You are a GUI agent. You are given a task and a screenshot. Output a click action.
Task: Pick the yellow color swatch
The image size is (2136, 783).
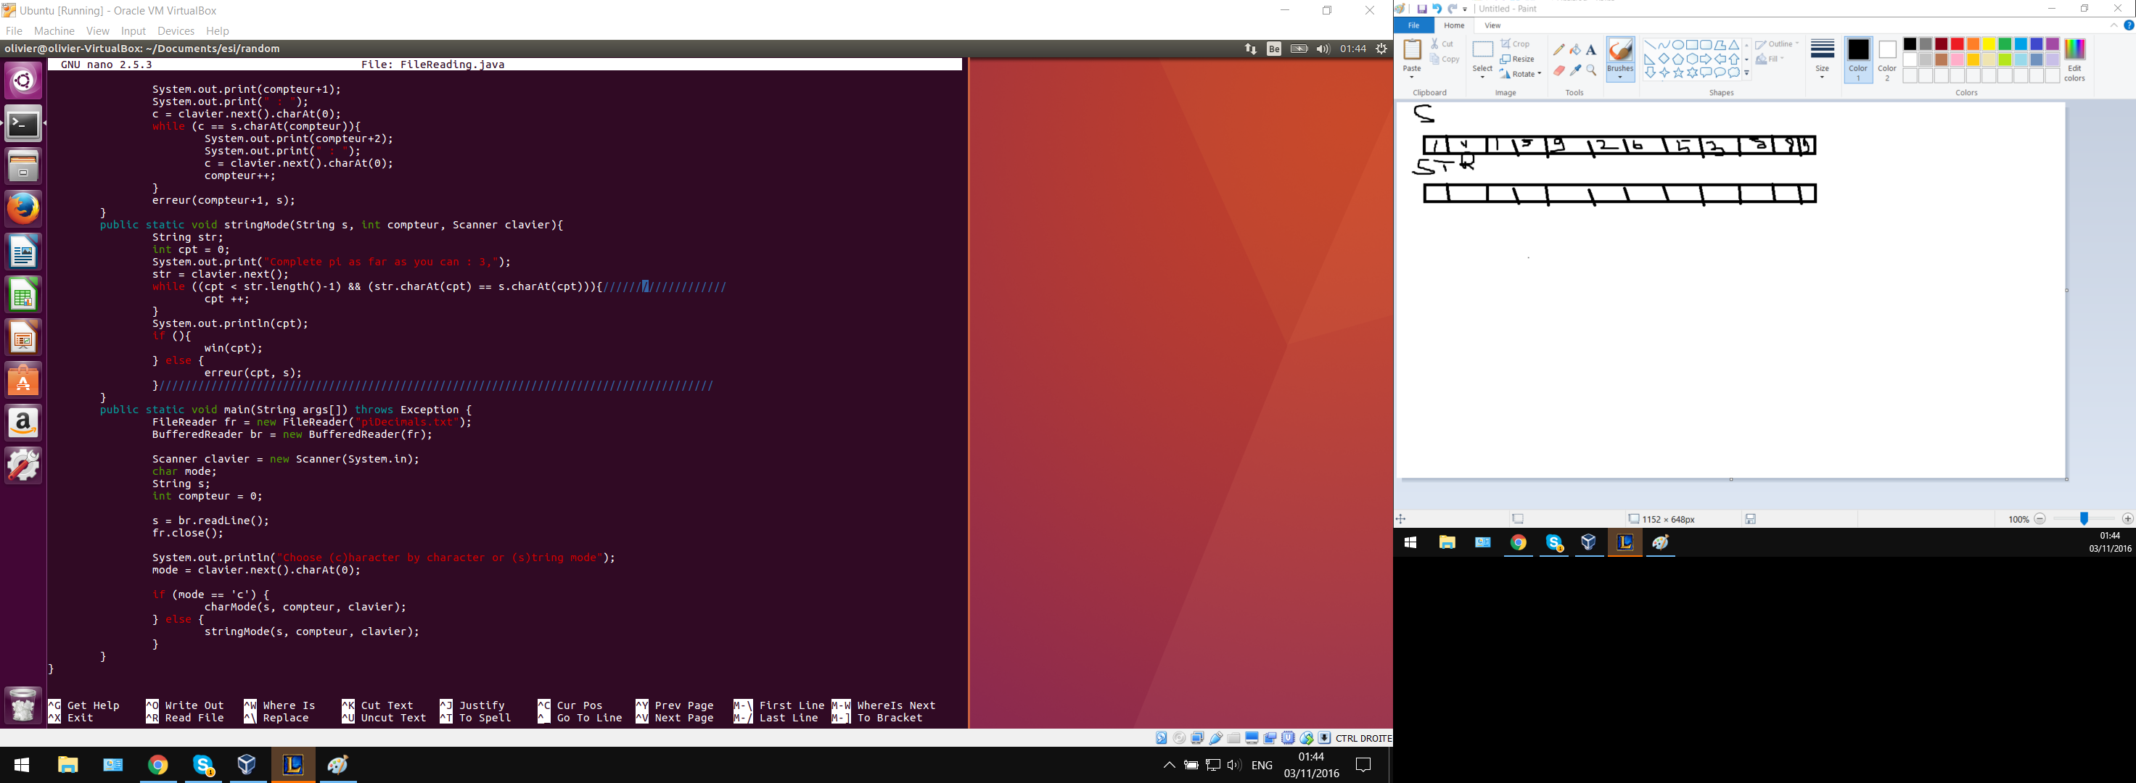tap(1989, 44)
